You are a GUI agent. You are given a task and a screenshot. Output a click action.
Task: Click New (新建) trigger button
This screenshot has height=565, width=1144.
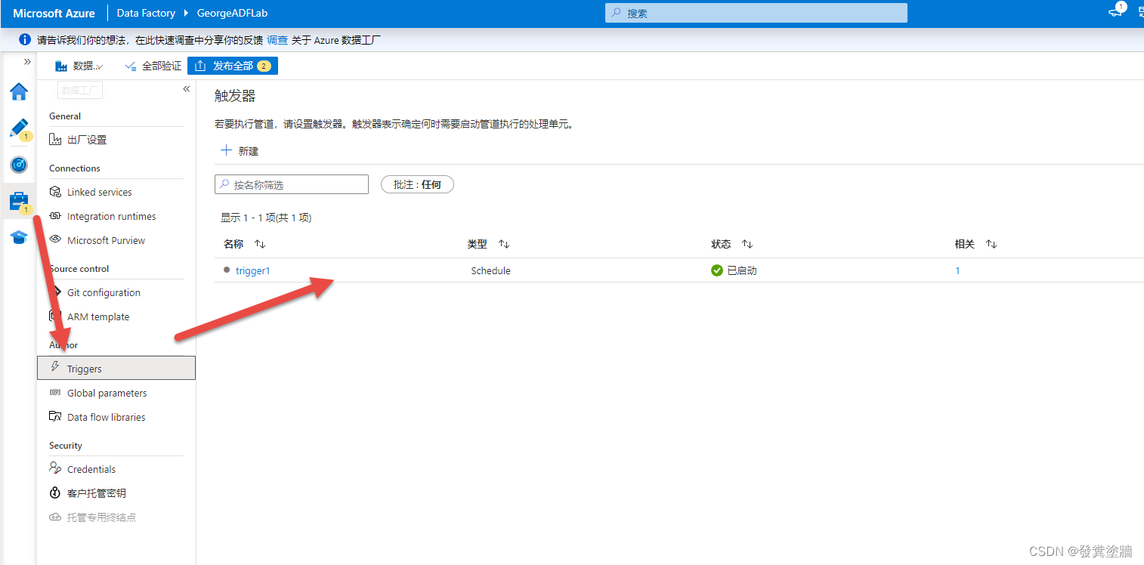coord(240,151)
